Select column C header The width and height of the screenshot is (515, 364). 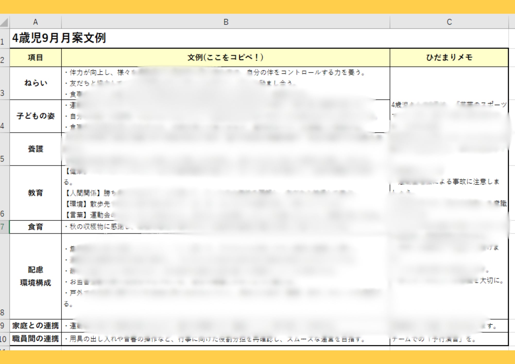[449, 22]
